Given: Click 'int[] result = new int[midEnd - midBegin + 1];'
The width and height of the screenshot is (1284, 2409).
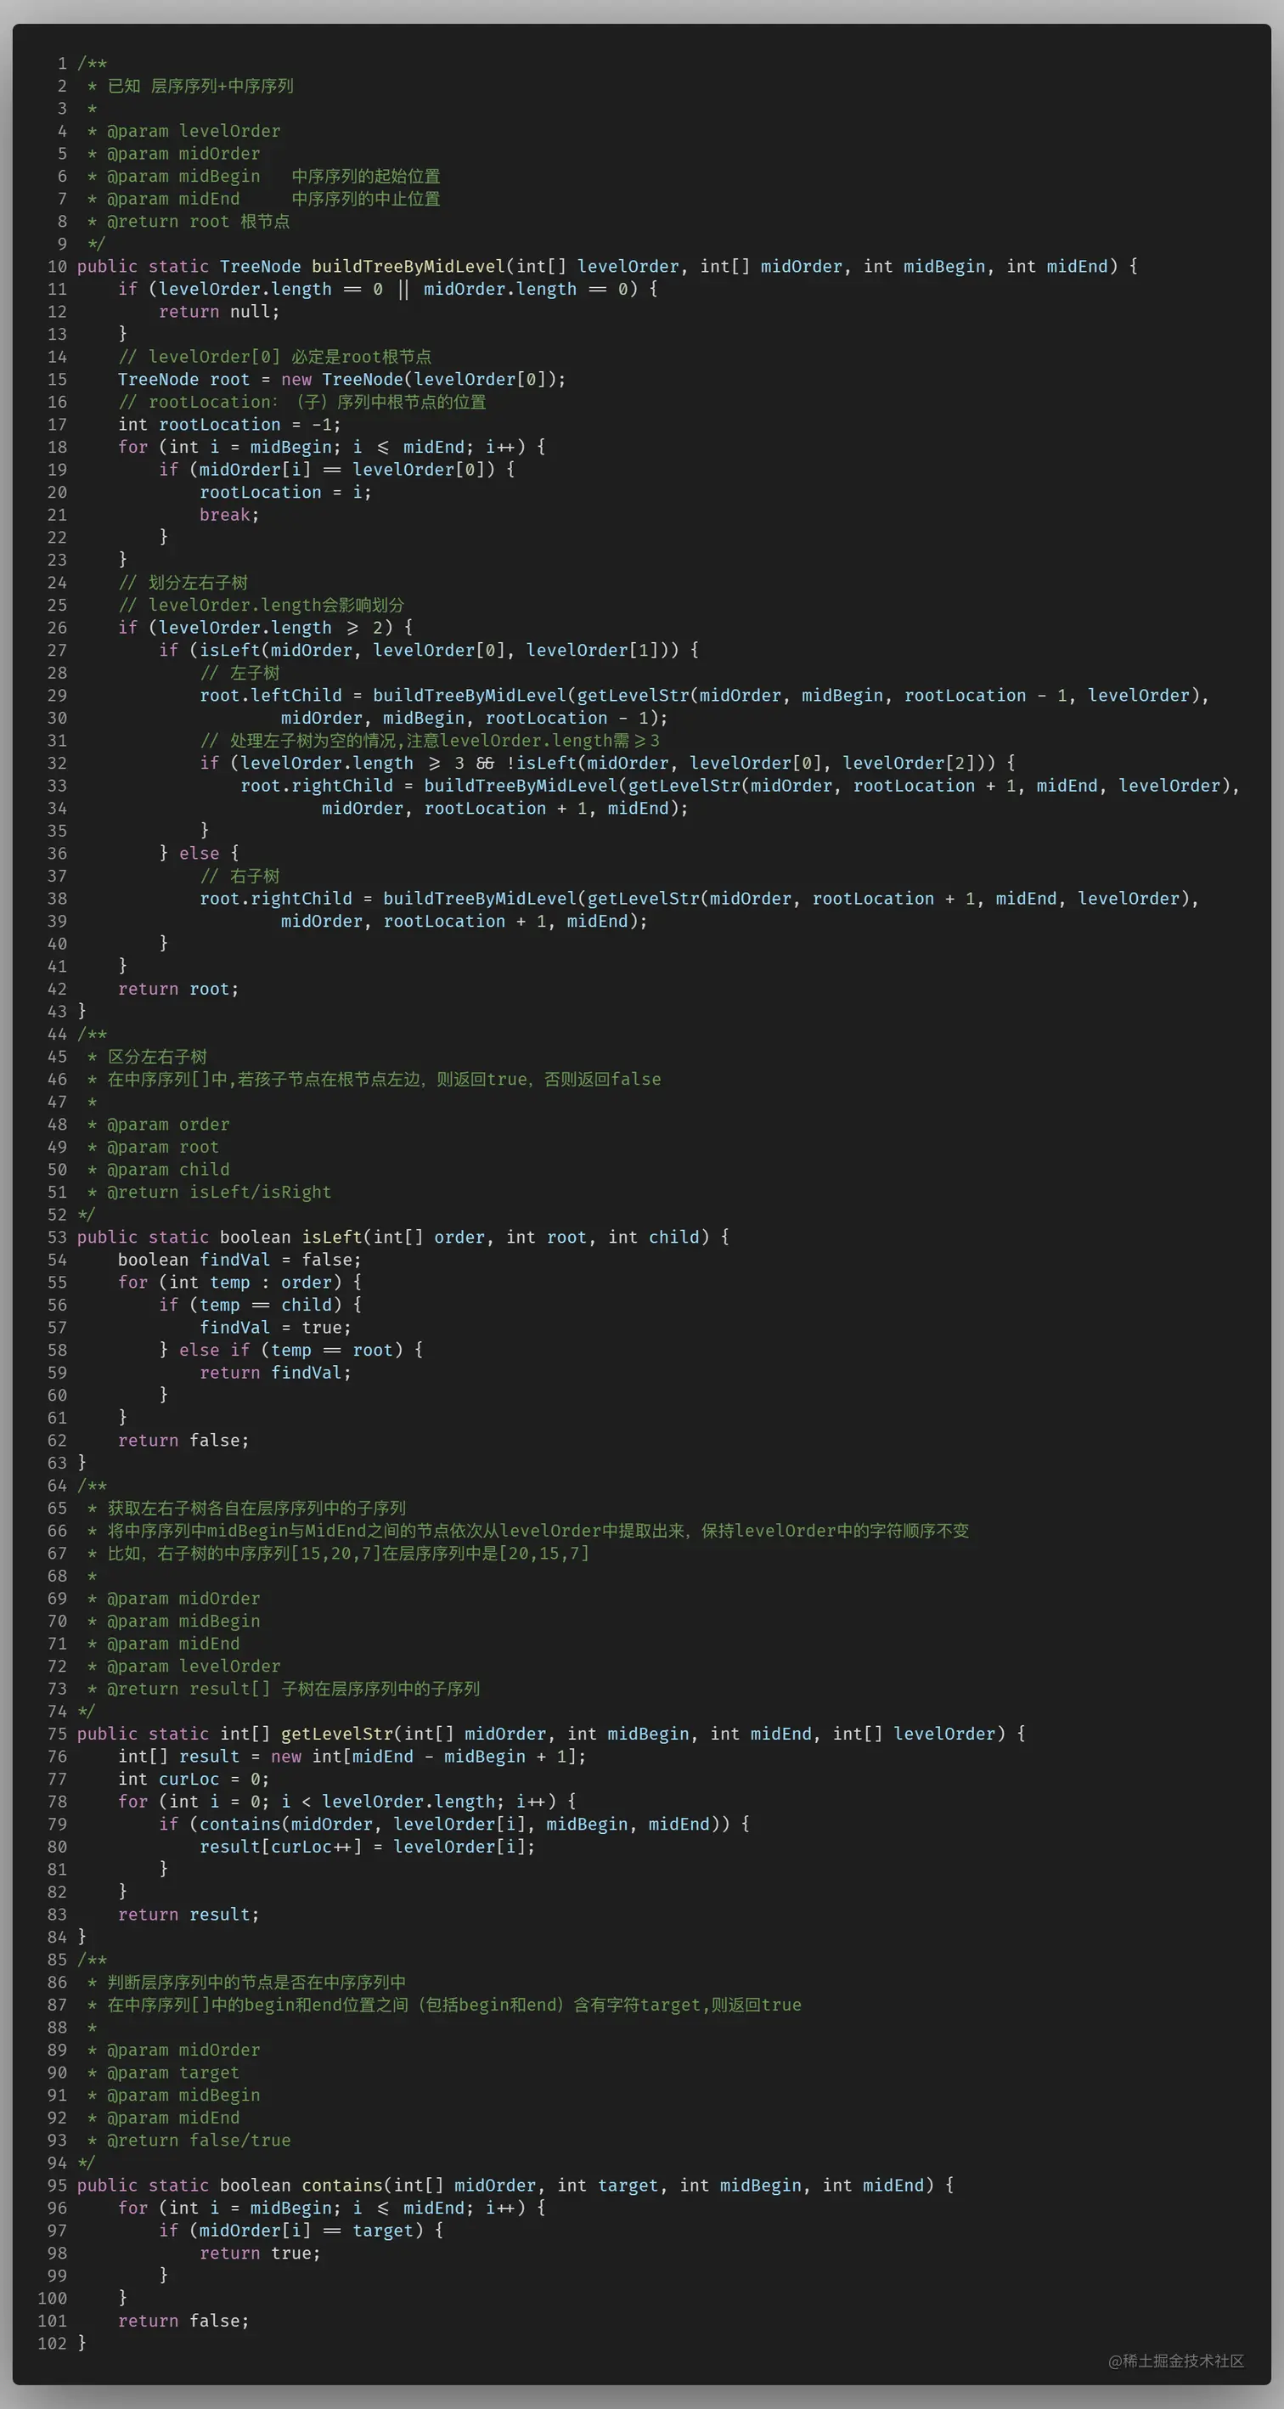Looking at the screenshot, I should coord(352,1757).
